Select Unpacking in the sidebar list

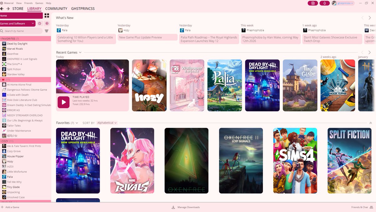click(x=13, y=192)
